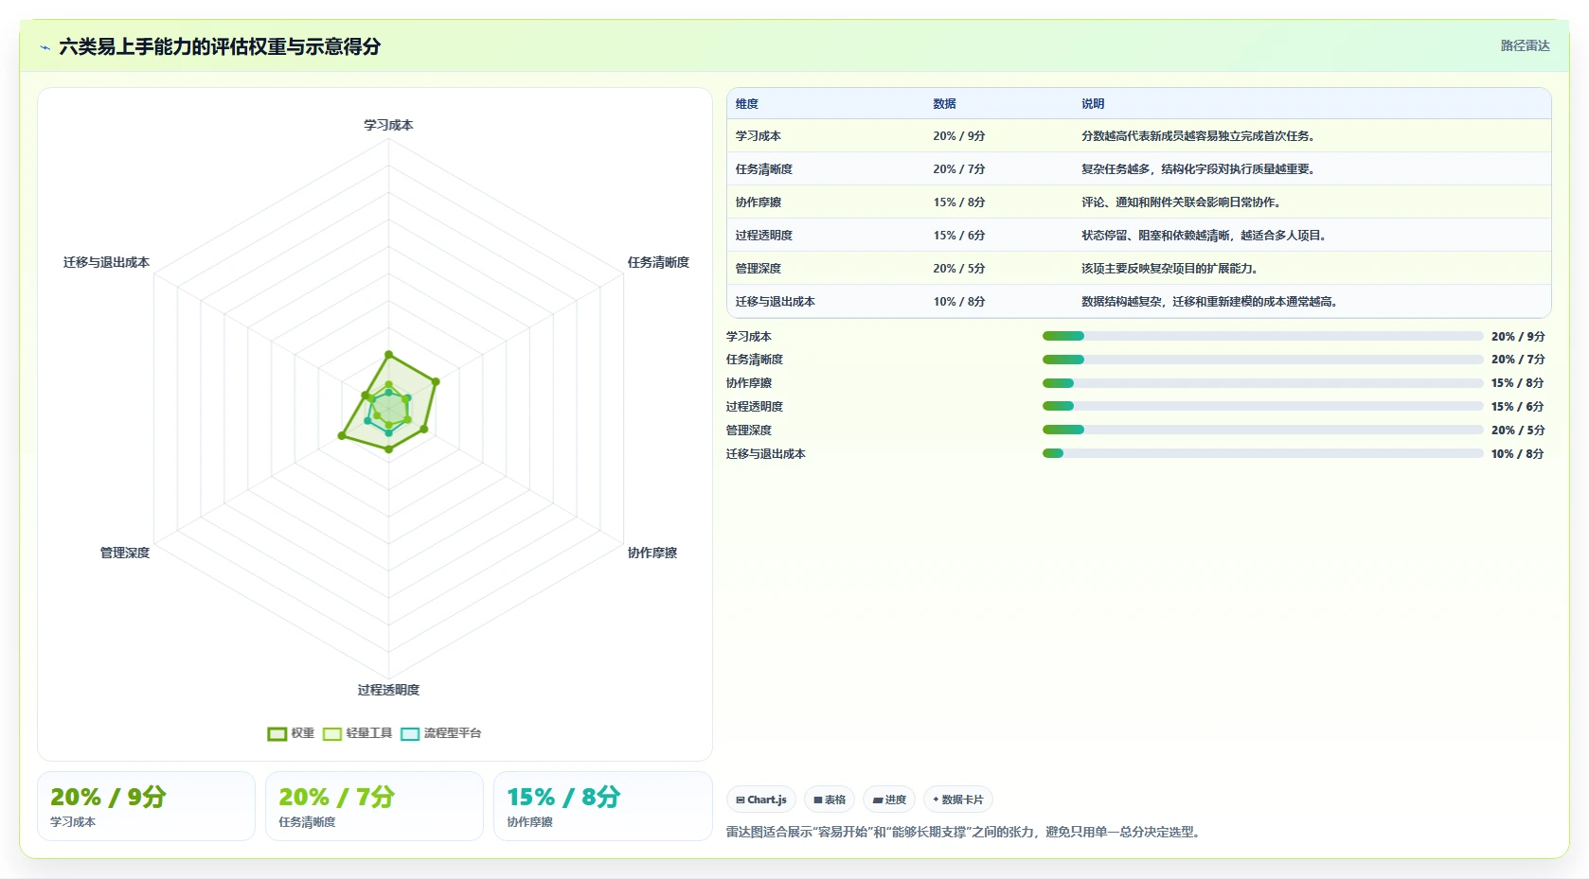Click the table value 20% / 9分
This screenshot has width=1589, height=879.
tap(959, 136)
